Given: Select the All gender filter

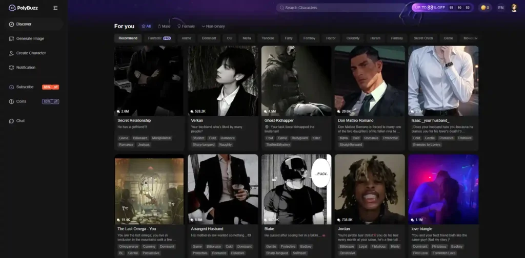Looking at the screenshot, I should (x=146, y=26).
